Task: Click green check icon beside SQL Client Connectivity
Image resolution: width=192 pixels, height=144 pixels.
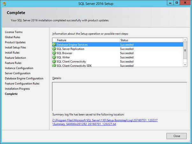Action: click(54, 61)
